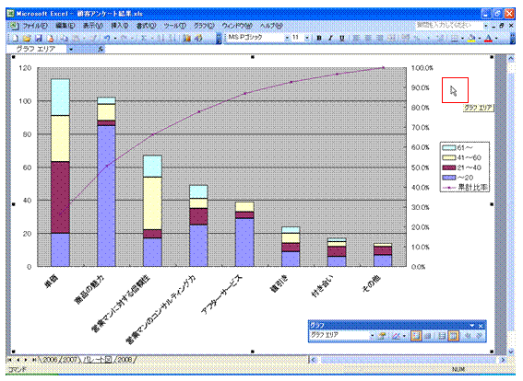Open the グラフ menu
Screen dimensions: 523x381
pos(204,26)
